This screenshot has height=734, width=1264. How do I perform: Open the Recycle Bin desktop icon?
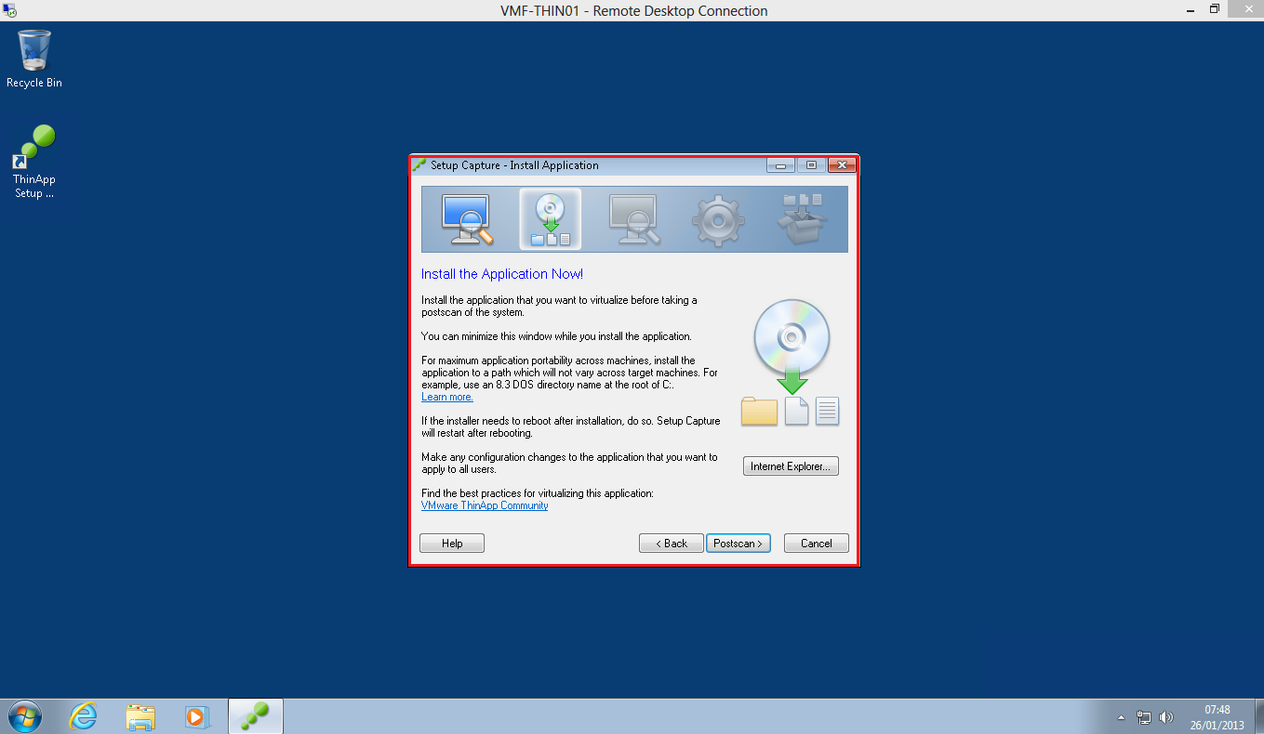coord(34,59)
